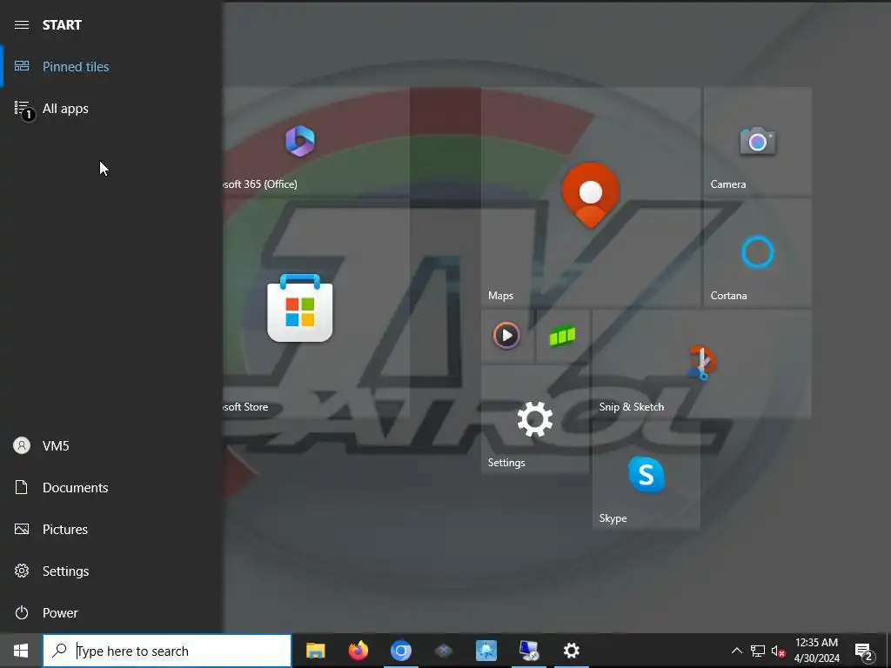Open Settings from Start sidebar
891x668 pixels.
[x=111, y=571]
